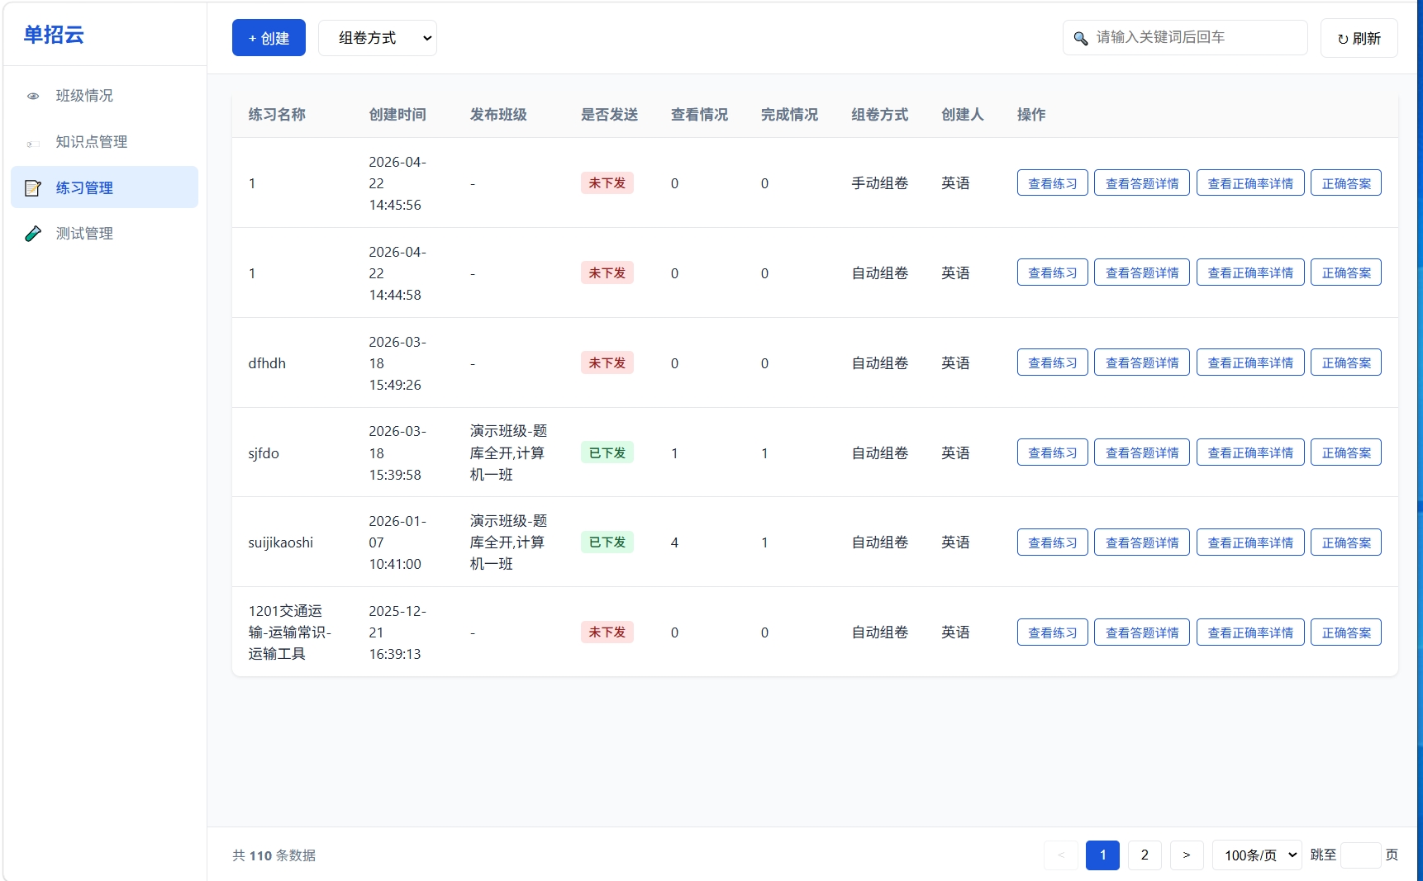Focus the keyword search input field

[1185, 37]
